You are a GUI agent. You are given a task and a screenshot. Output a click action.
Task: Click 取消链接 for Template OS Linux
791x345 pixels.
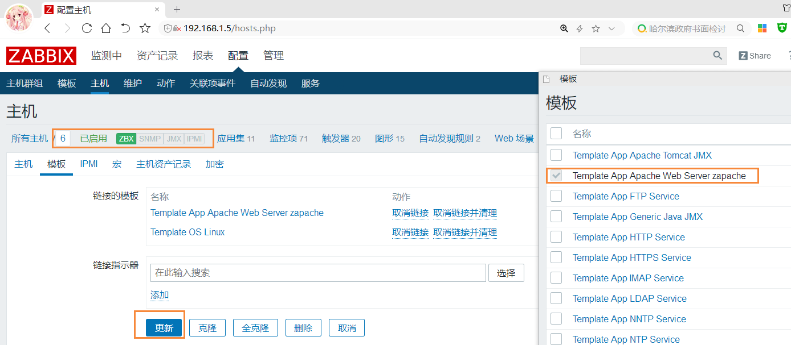[x=410, y=232]
